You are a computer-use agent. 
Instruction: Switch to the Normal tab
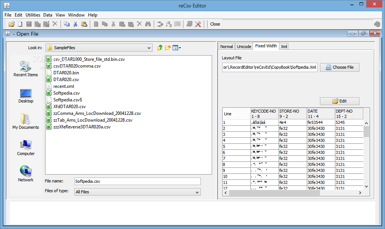click(x=226, y=47)
